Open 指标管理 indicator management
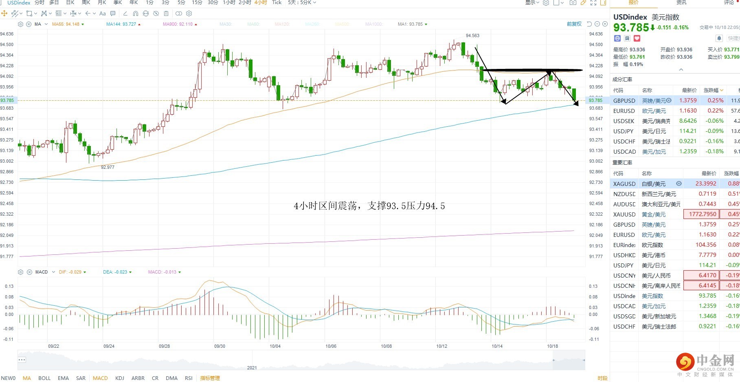Image resolution: width=740 pixels, height=382 pixels. 210,378
